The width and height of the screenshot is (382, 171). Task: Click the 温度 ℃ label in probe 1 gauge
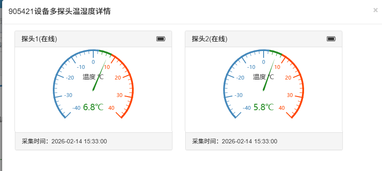93,77
